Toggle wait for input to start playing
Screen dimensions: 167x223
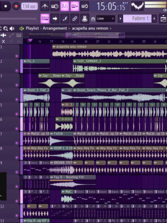point(55,6)
